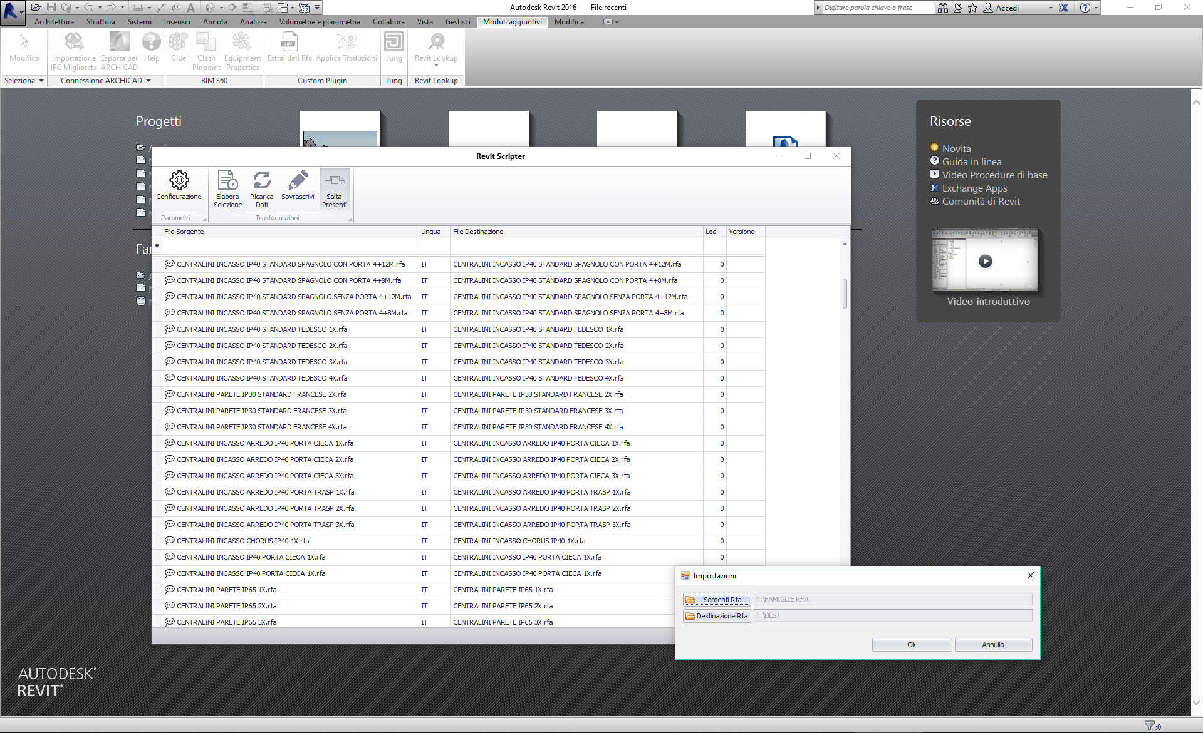
Task: Click the keyword search input field
Action: coord(878,8)
